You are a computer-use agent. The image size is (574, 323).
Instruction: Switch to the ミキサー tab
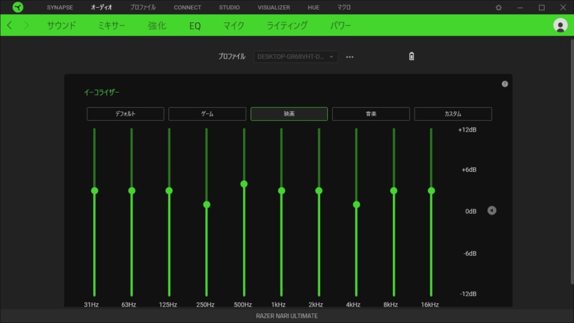point(112,26)
